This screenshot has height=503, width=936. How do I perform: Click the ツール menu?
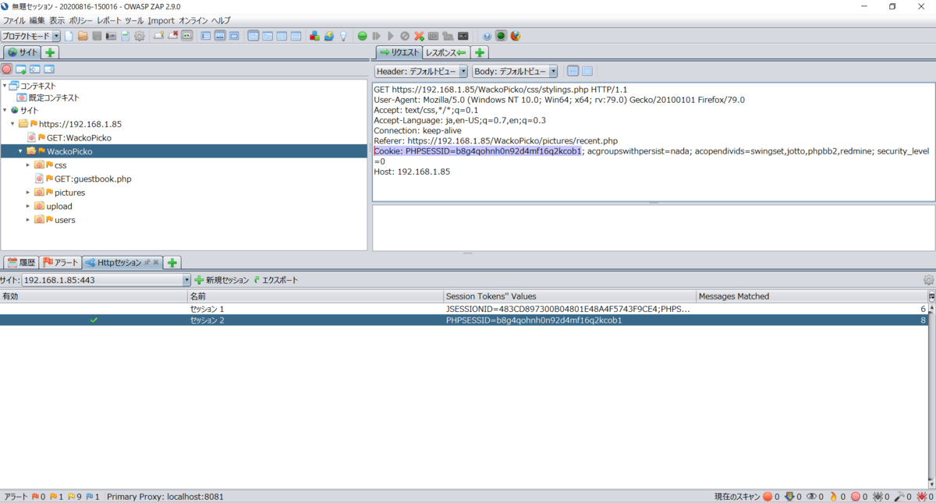coord(134,20)
